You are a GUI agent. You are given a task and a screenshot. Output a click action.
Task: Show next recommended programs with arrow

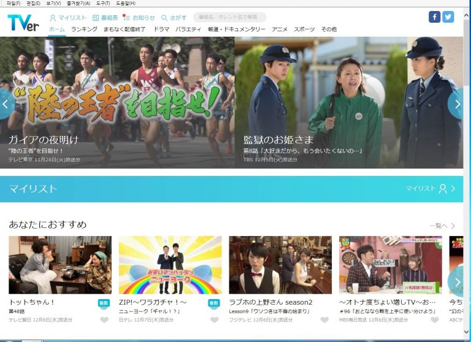456,282
